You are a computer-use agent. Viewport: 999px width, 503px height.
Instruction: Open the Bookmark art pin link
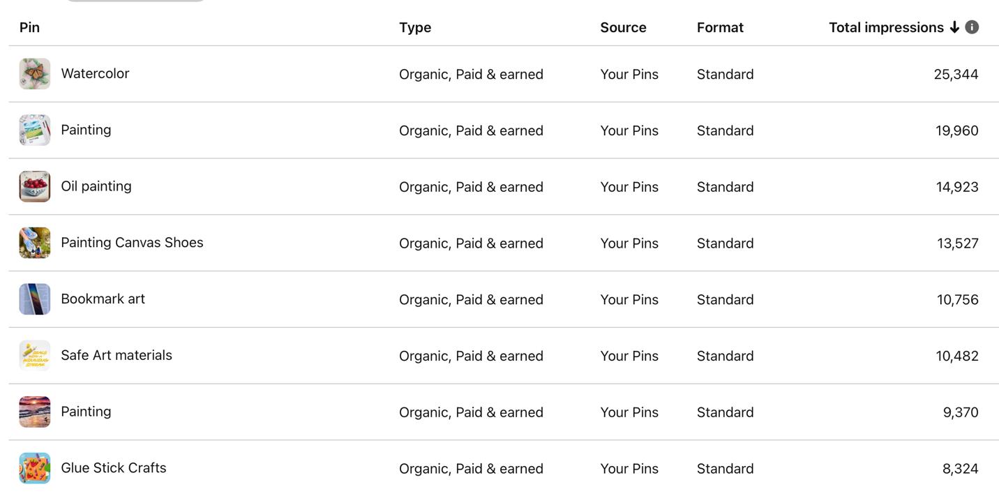(x=103, y=299)
